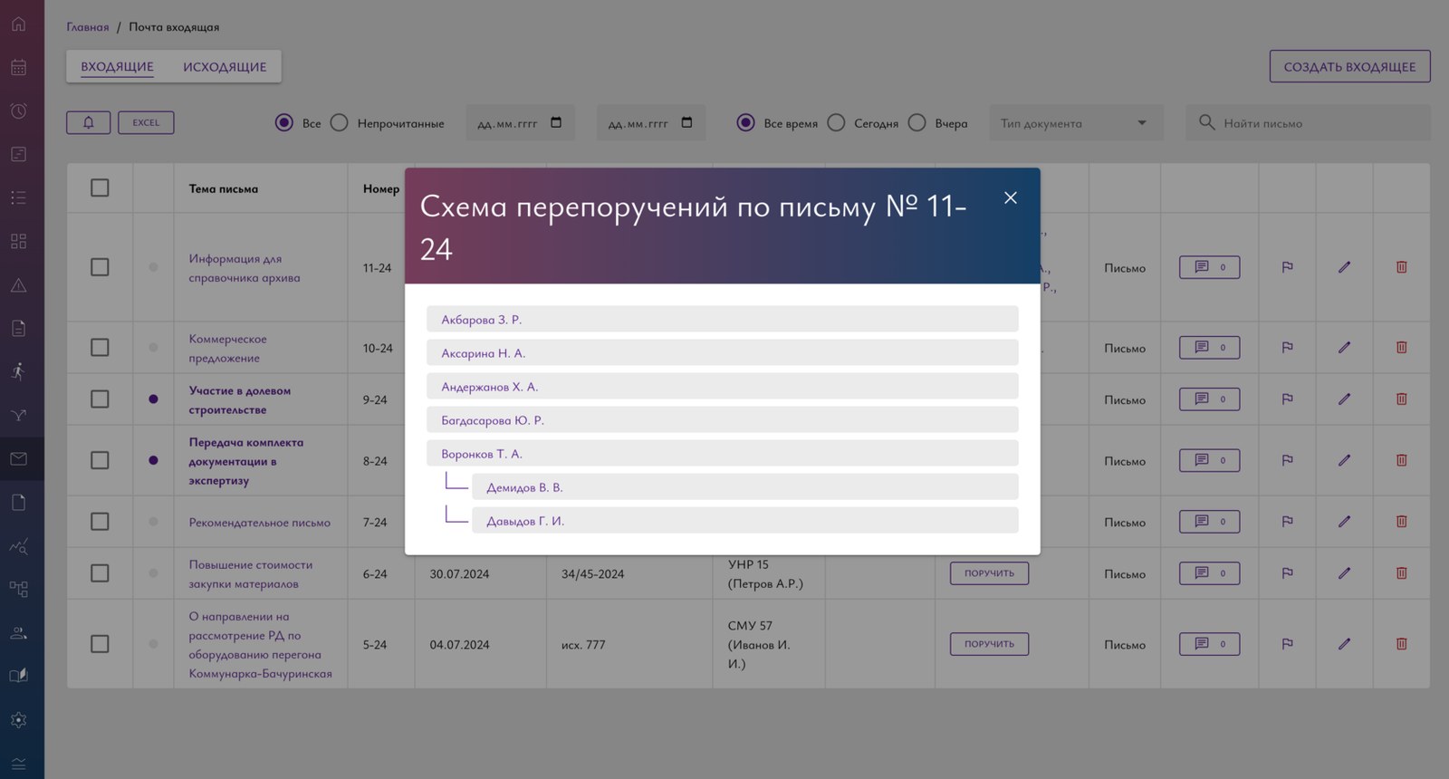
Task: Tick the checkbox for letter 11-24
Action: tap(100, 267)
